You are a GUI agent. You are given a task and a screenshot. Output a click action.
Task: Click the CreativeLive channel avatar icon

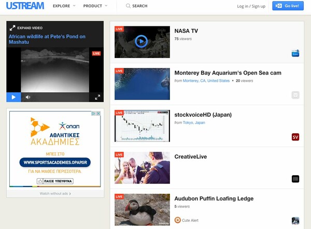(295, 179)
